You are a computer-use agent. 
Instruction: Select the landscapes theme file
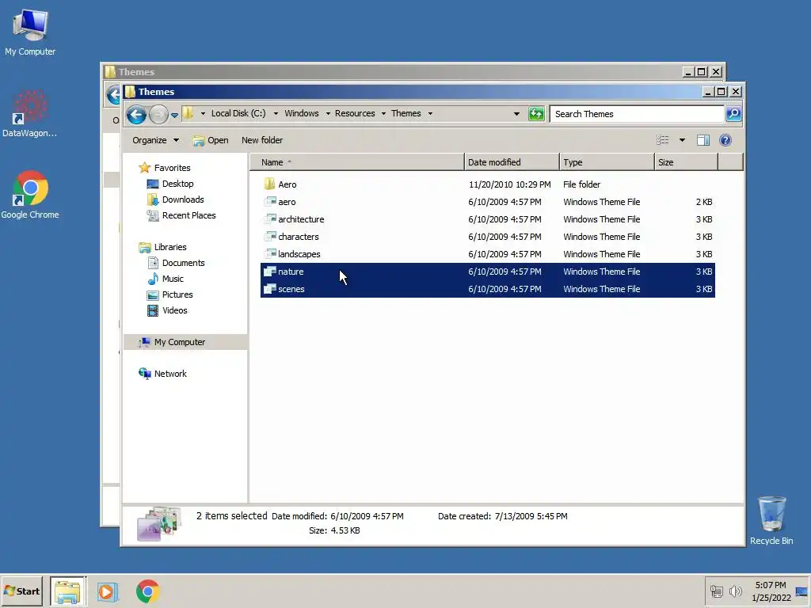tap(488, 254)
